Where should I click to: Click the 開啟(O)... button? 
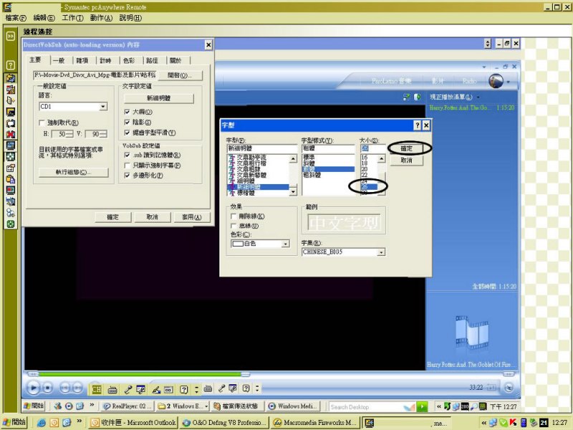pyautogui.click(x=180, y=75)
